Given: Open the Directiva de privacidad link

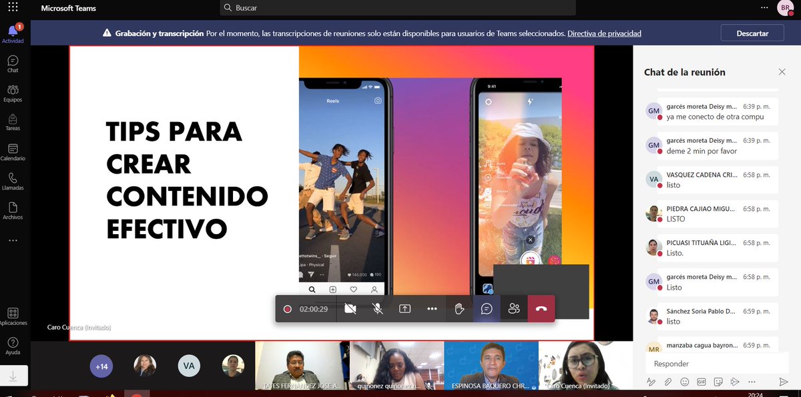Looking at the screenshot, I should (604, 33).
